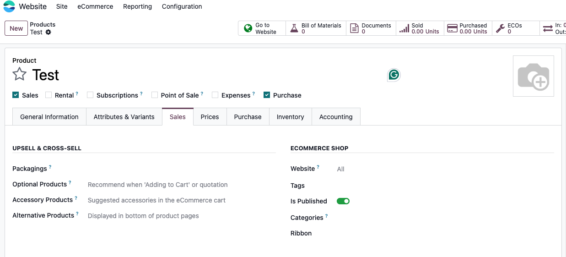Uncheck the Sales checkbox
Image resolution: width=566 pixels, height=257 pixels.
tap(16, 95)
